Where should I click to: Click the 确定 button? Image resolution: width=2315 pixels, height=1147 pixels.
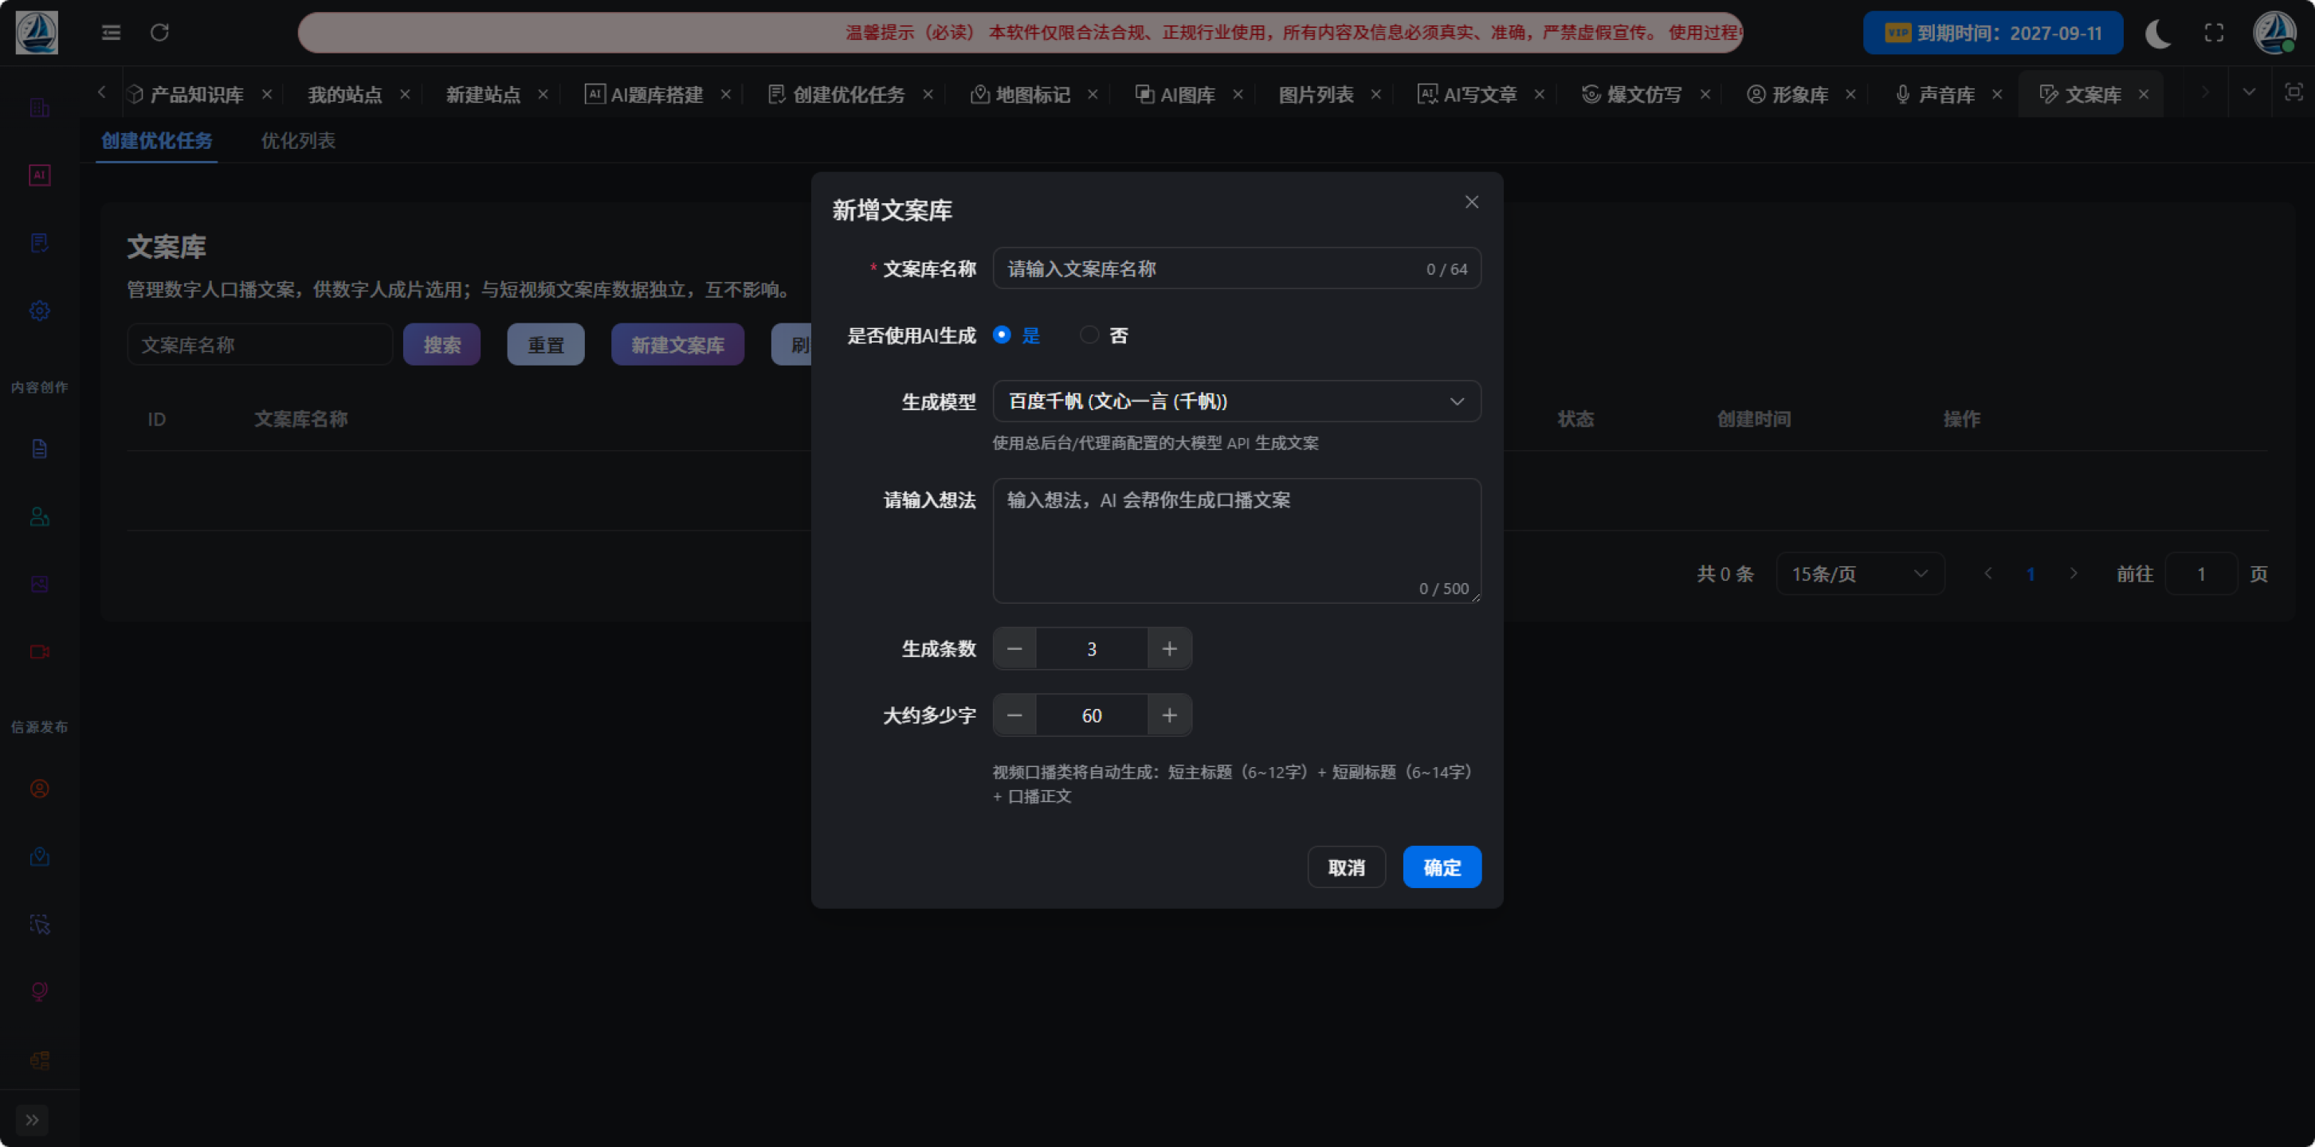pyautogui.click(x=1442, y=867)
